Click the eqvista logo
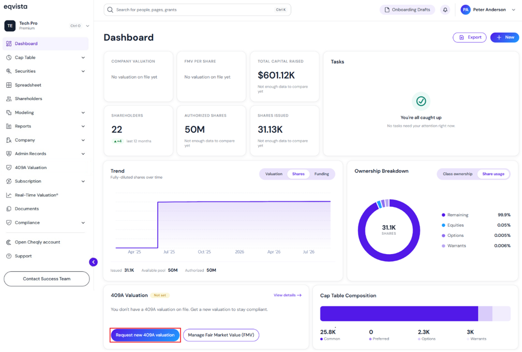Screen dimensions: 522x352 pyautogui.click(x=16, y=7)
